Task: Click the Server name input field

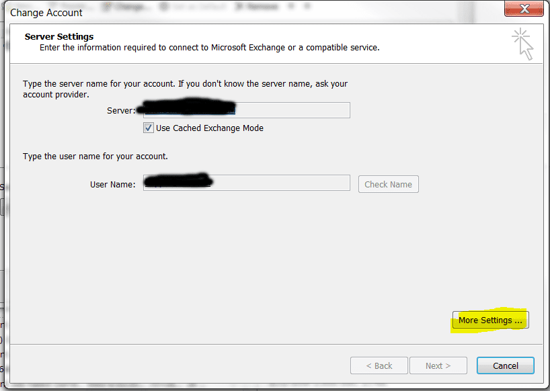Action: (x=247, y=110)
